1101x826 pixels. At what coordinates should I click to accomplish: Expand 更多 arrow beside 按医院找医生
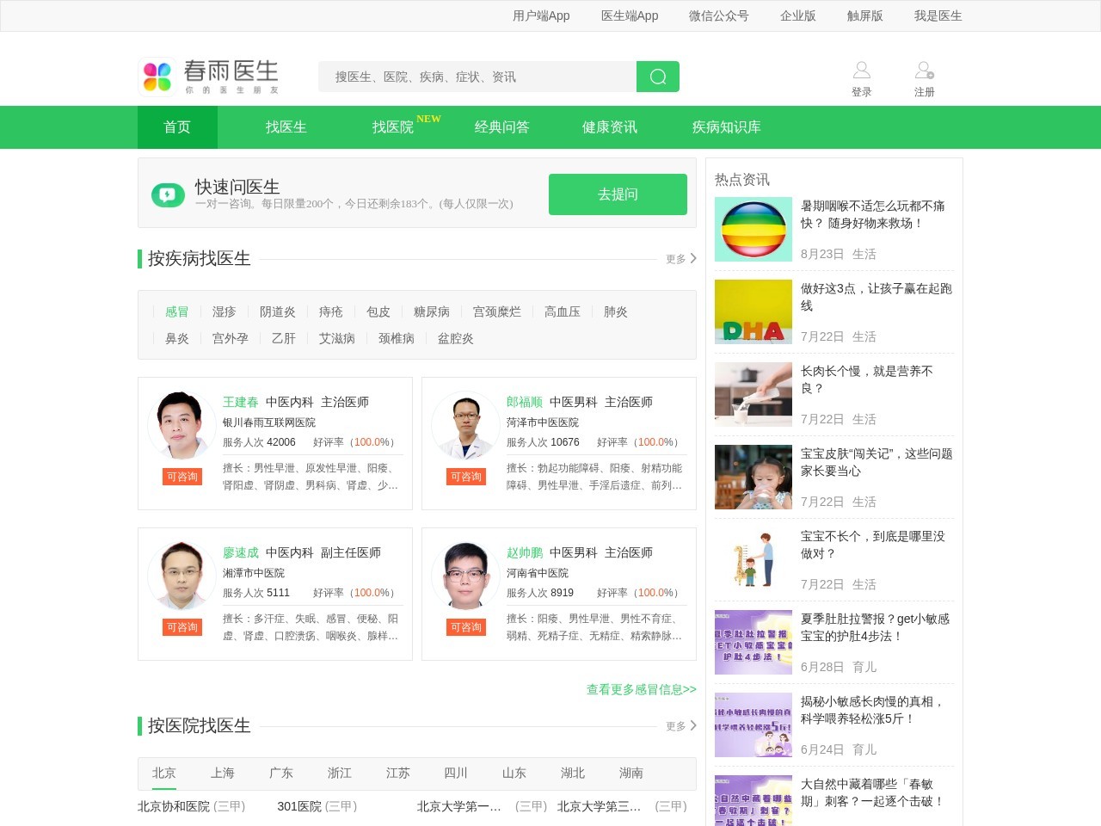point(693,725)
